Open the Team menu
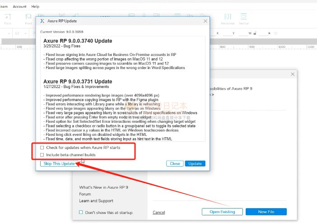The height and width of the screenshot is (223, 317). [x=4, y=6]
